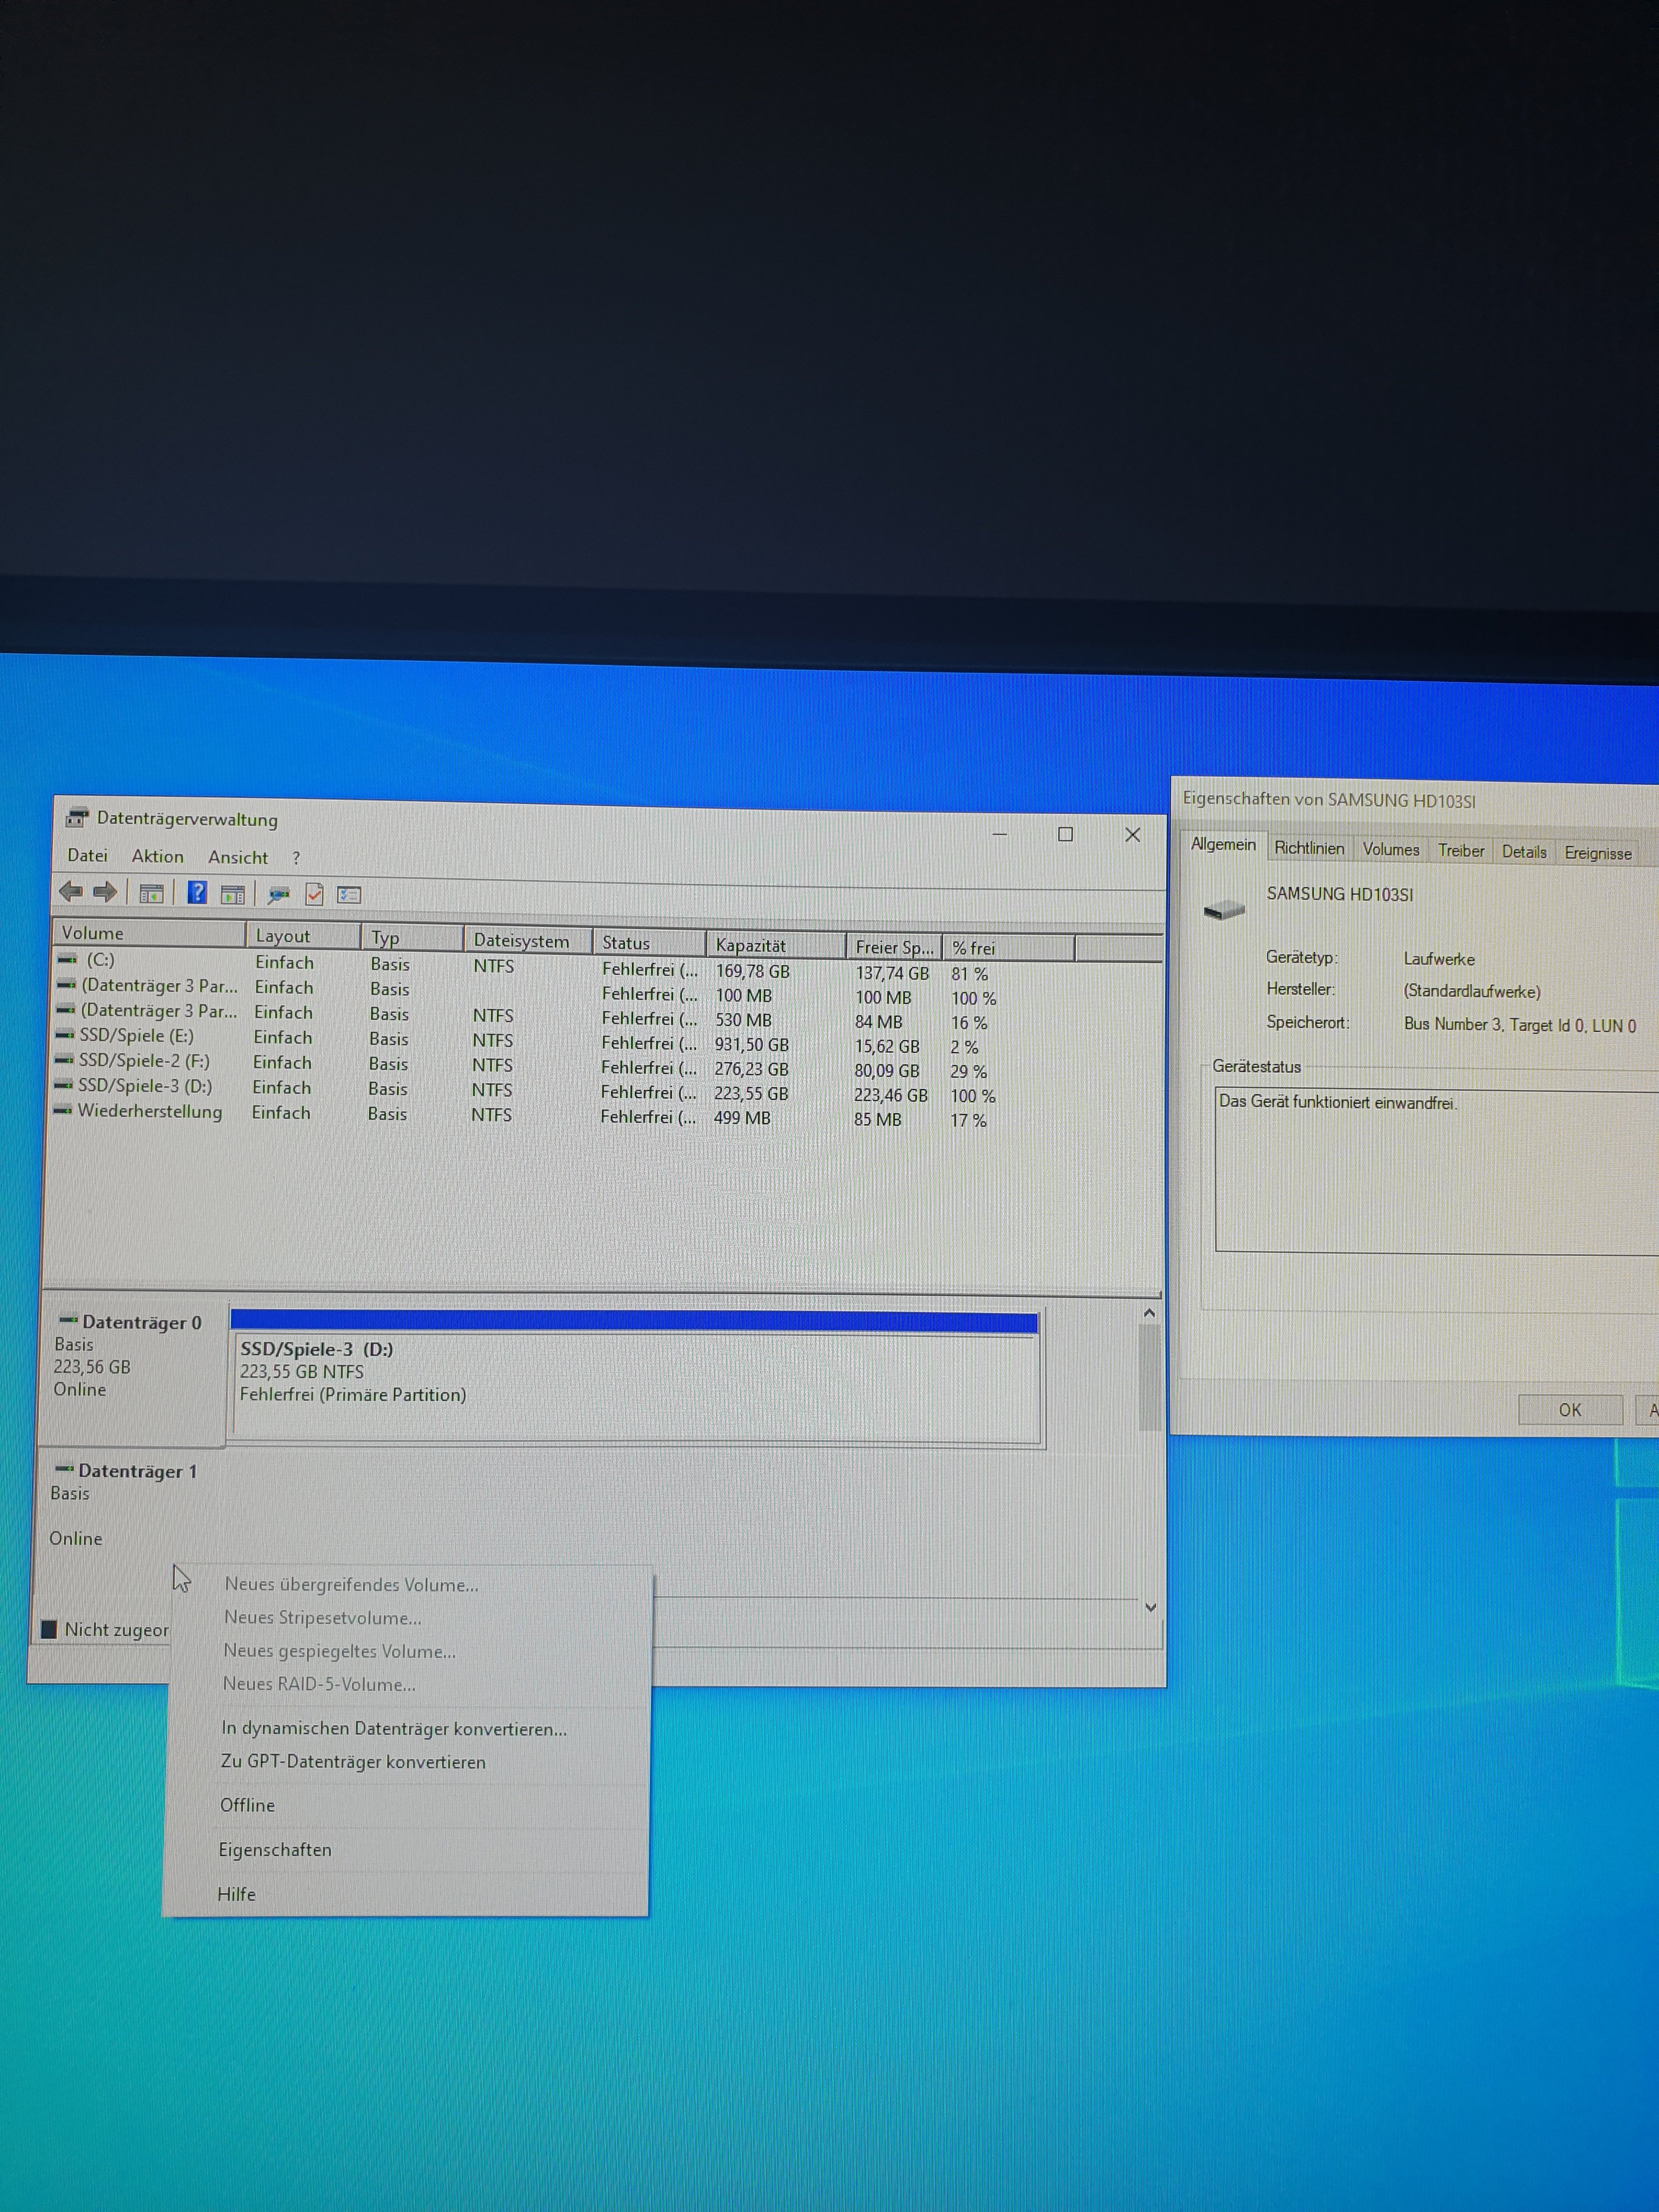Click the blue help question mark icon

[197, 892]
